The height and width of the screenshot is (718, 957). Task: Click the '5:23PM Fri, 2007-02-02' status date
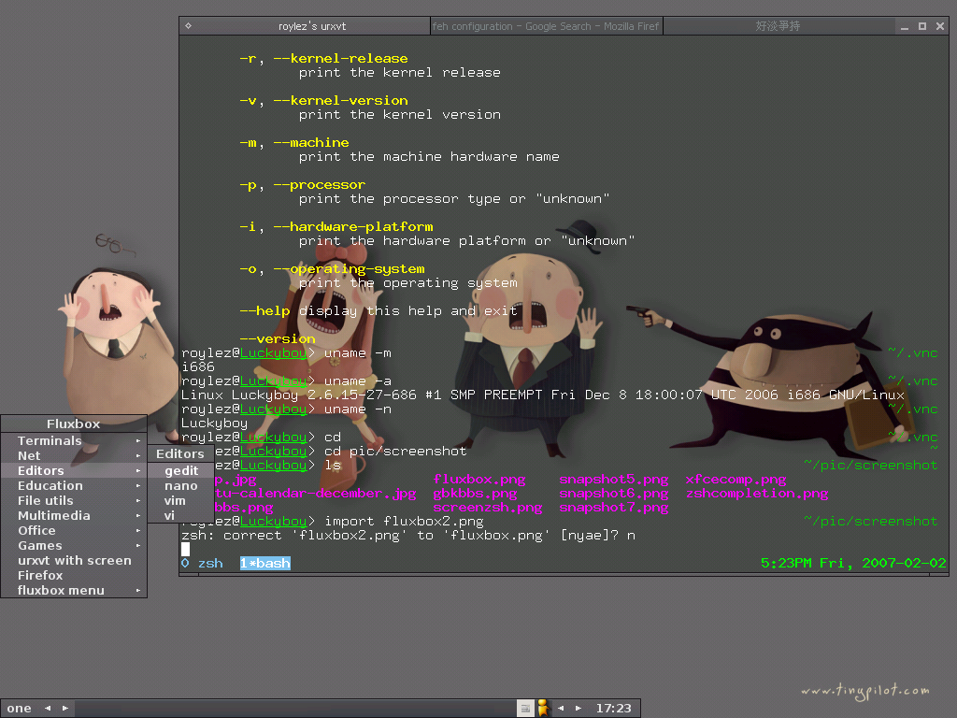853,563
